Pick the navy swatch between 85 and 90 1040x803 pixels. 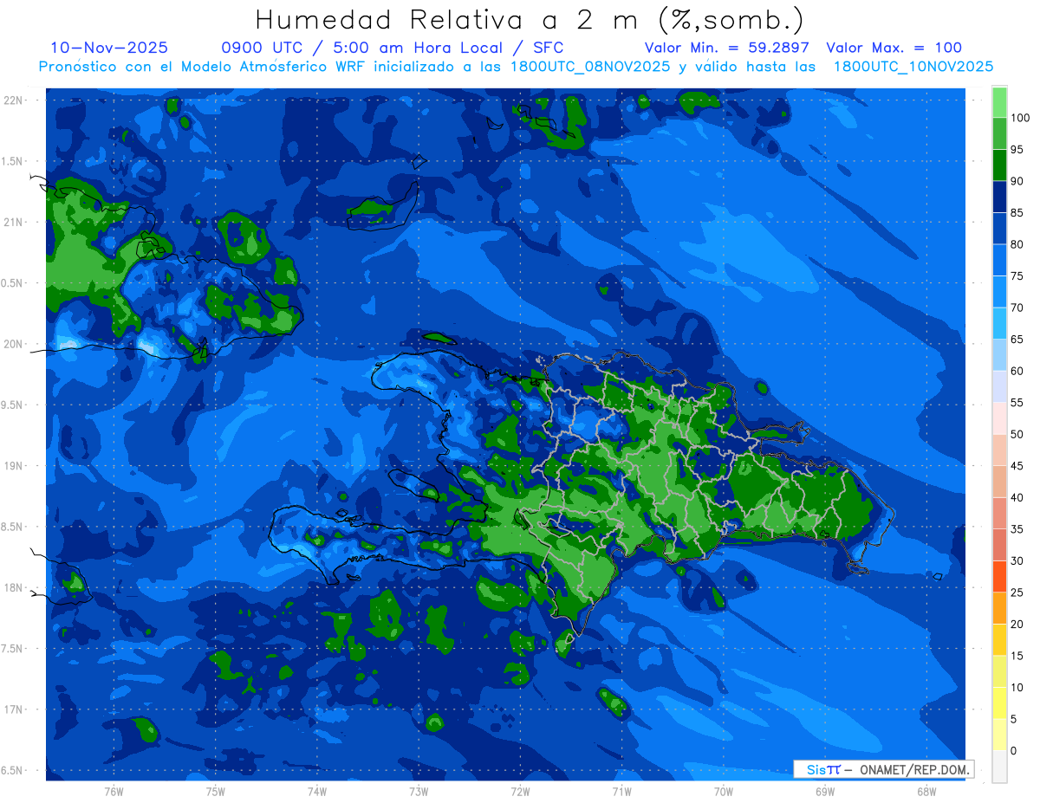(999, 197)
